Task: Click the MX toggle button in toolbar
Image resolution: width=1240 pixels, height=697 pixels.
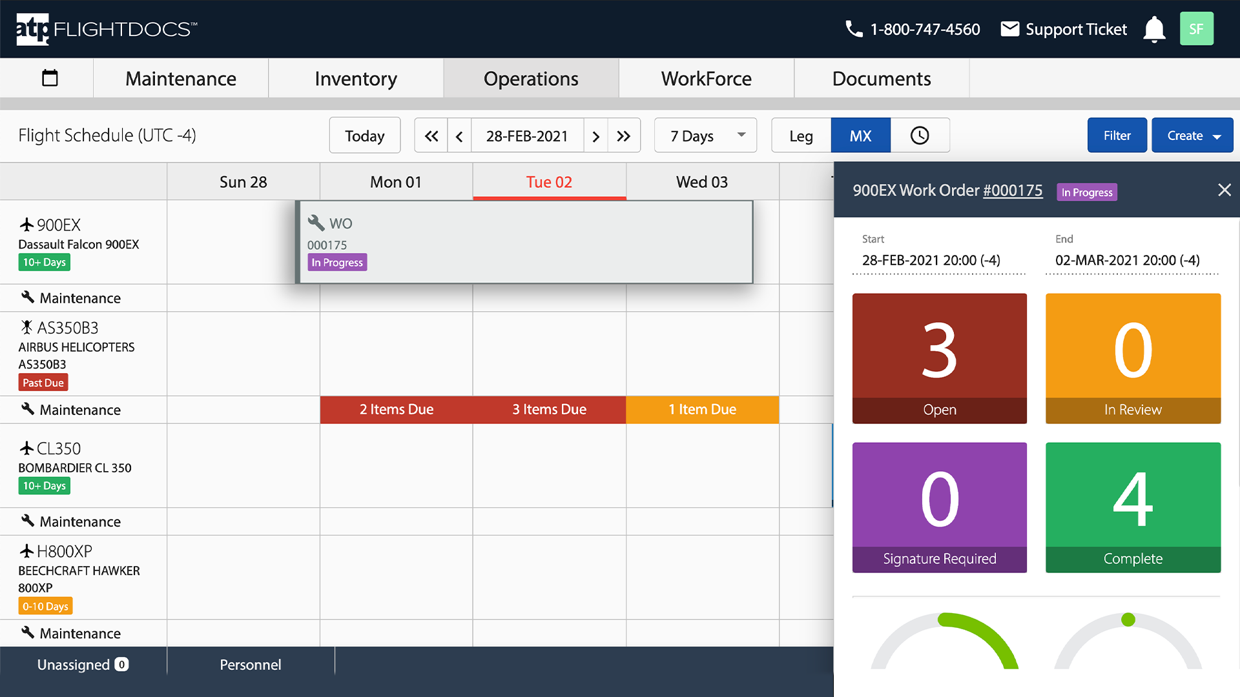Action: [x=858, y=136]
